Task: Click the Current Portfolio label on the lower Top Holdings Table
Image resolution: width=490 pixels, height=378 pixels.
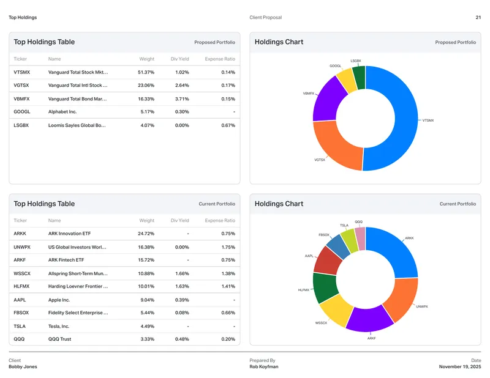Action: pyautogui.click(x=217, y=204)
